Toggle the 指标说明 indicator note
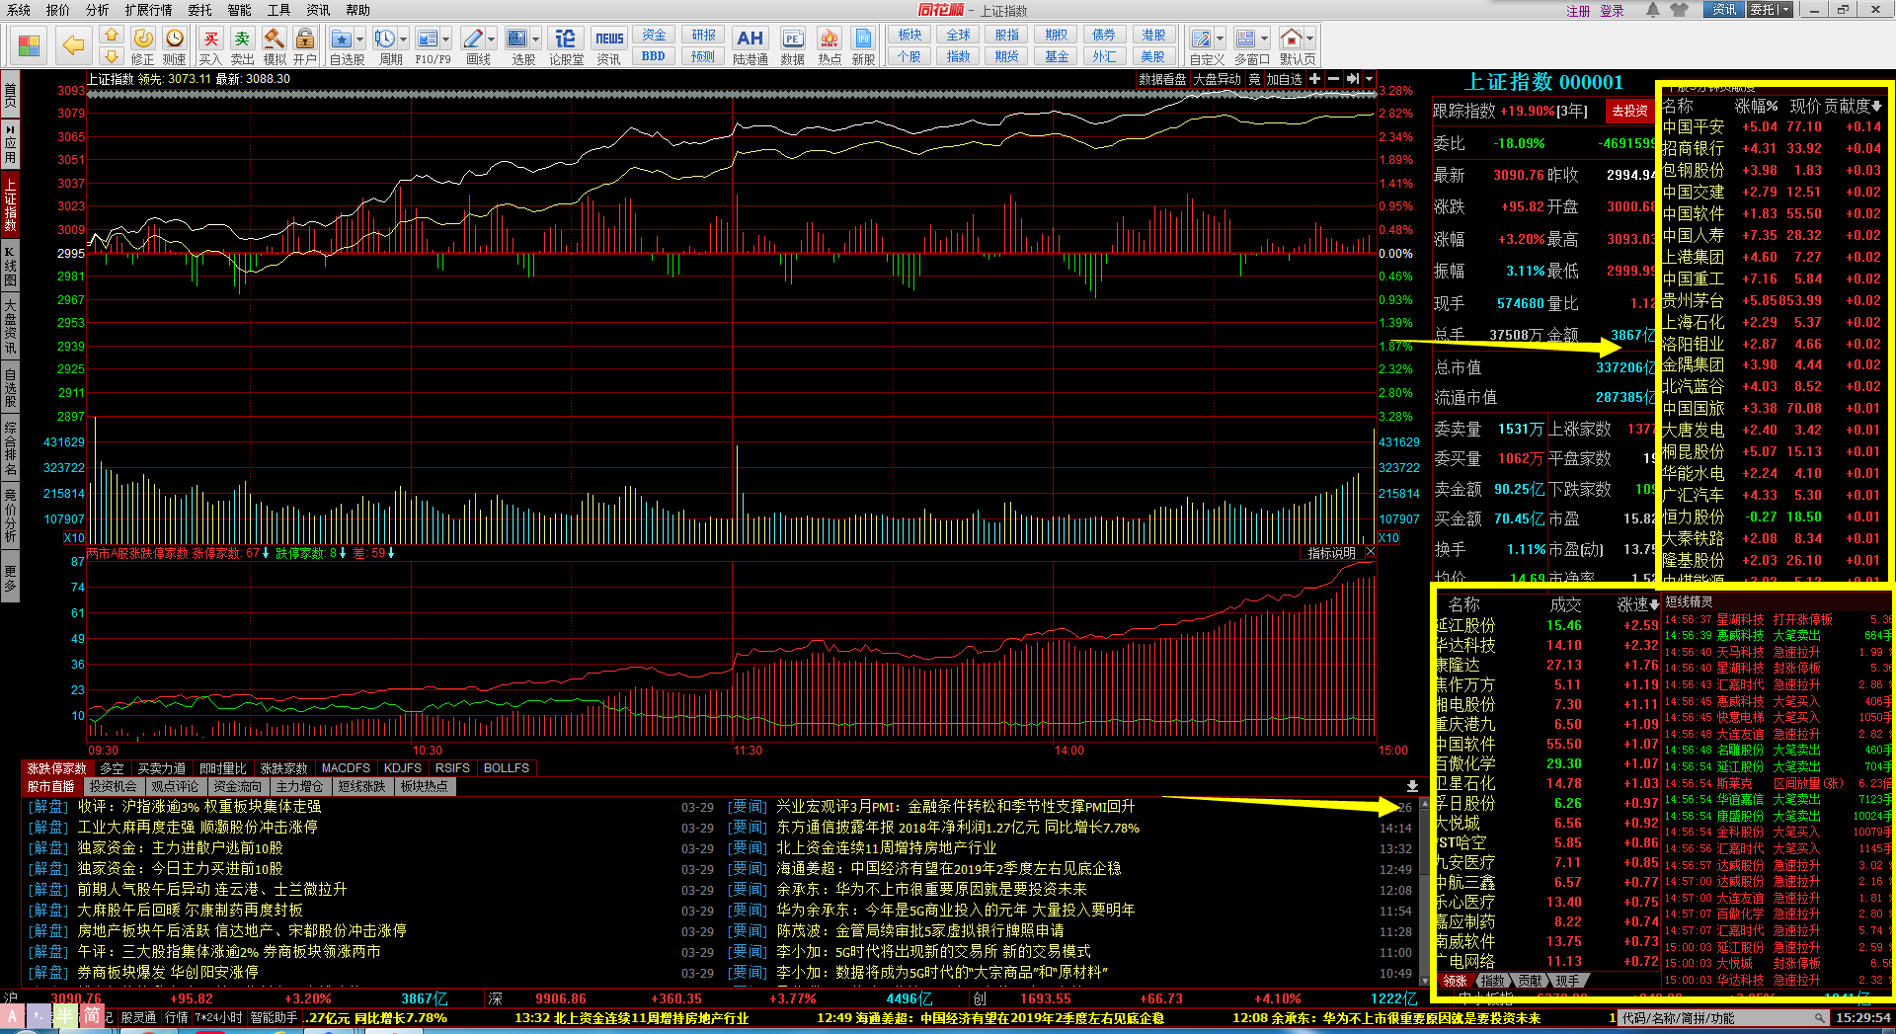The height and width of the screenshot is (1034, 1896). 1331,553
